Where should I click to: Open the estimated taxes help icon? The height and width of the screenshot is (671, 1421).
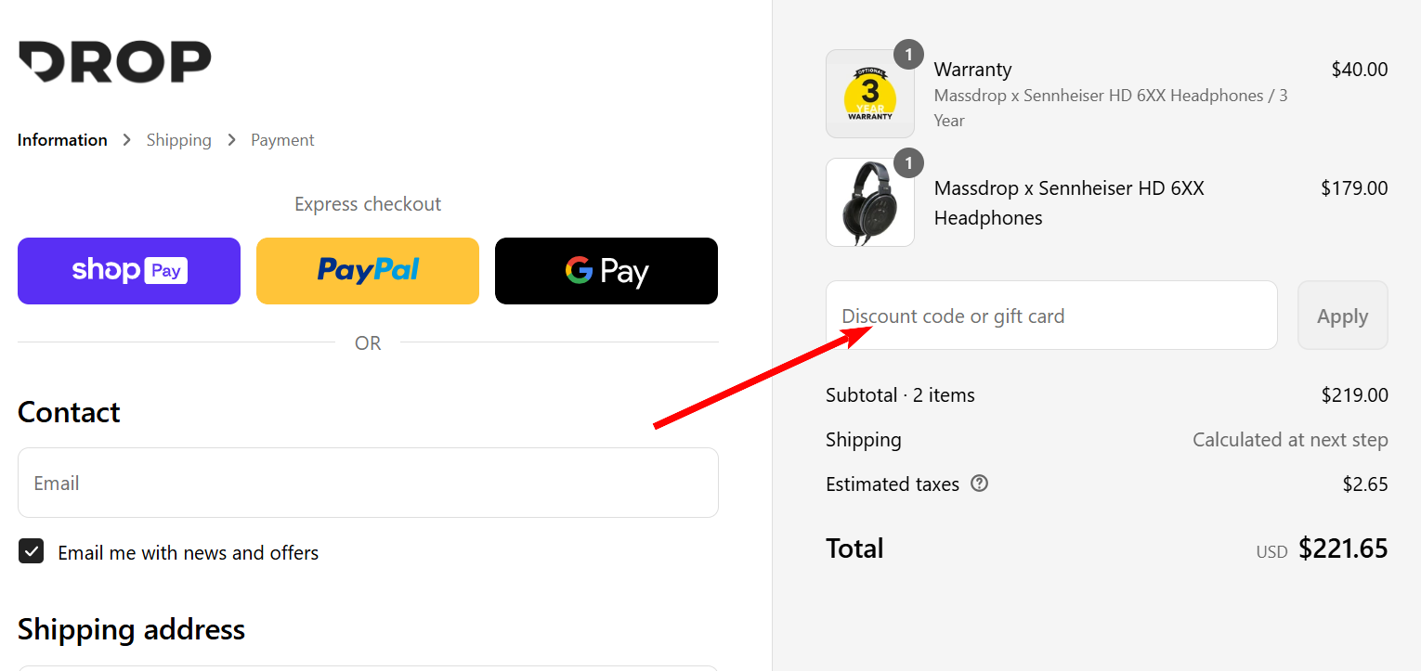pyautogui.click(x=979, y=484)
